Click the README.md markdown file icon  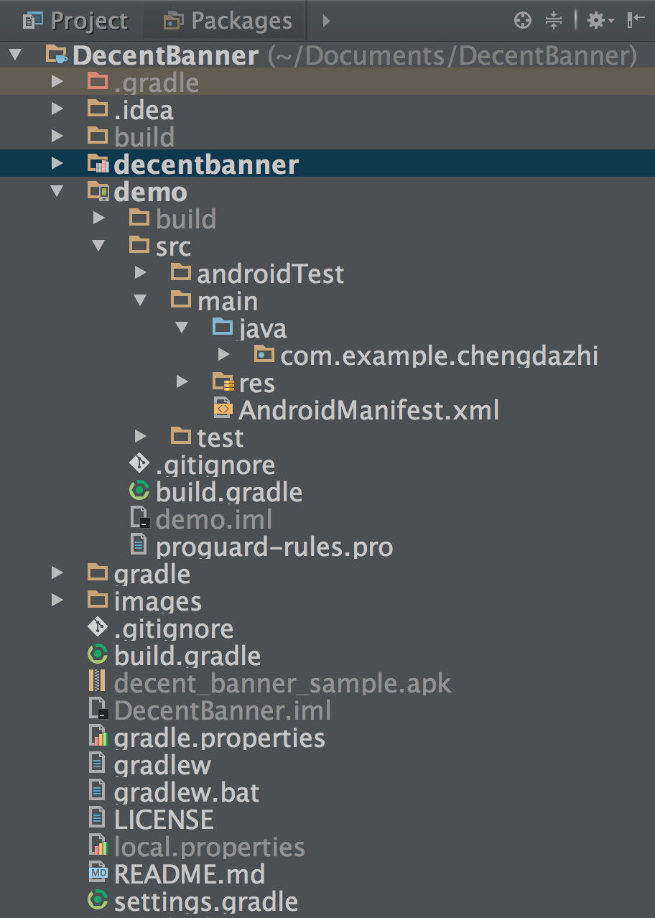click(98, 873)
